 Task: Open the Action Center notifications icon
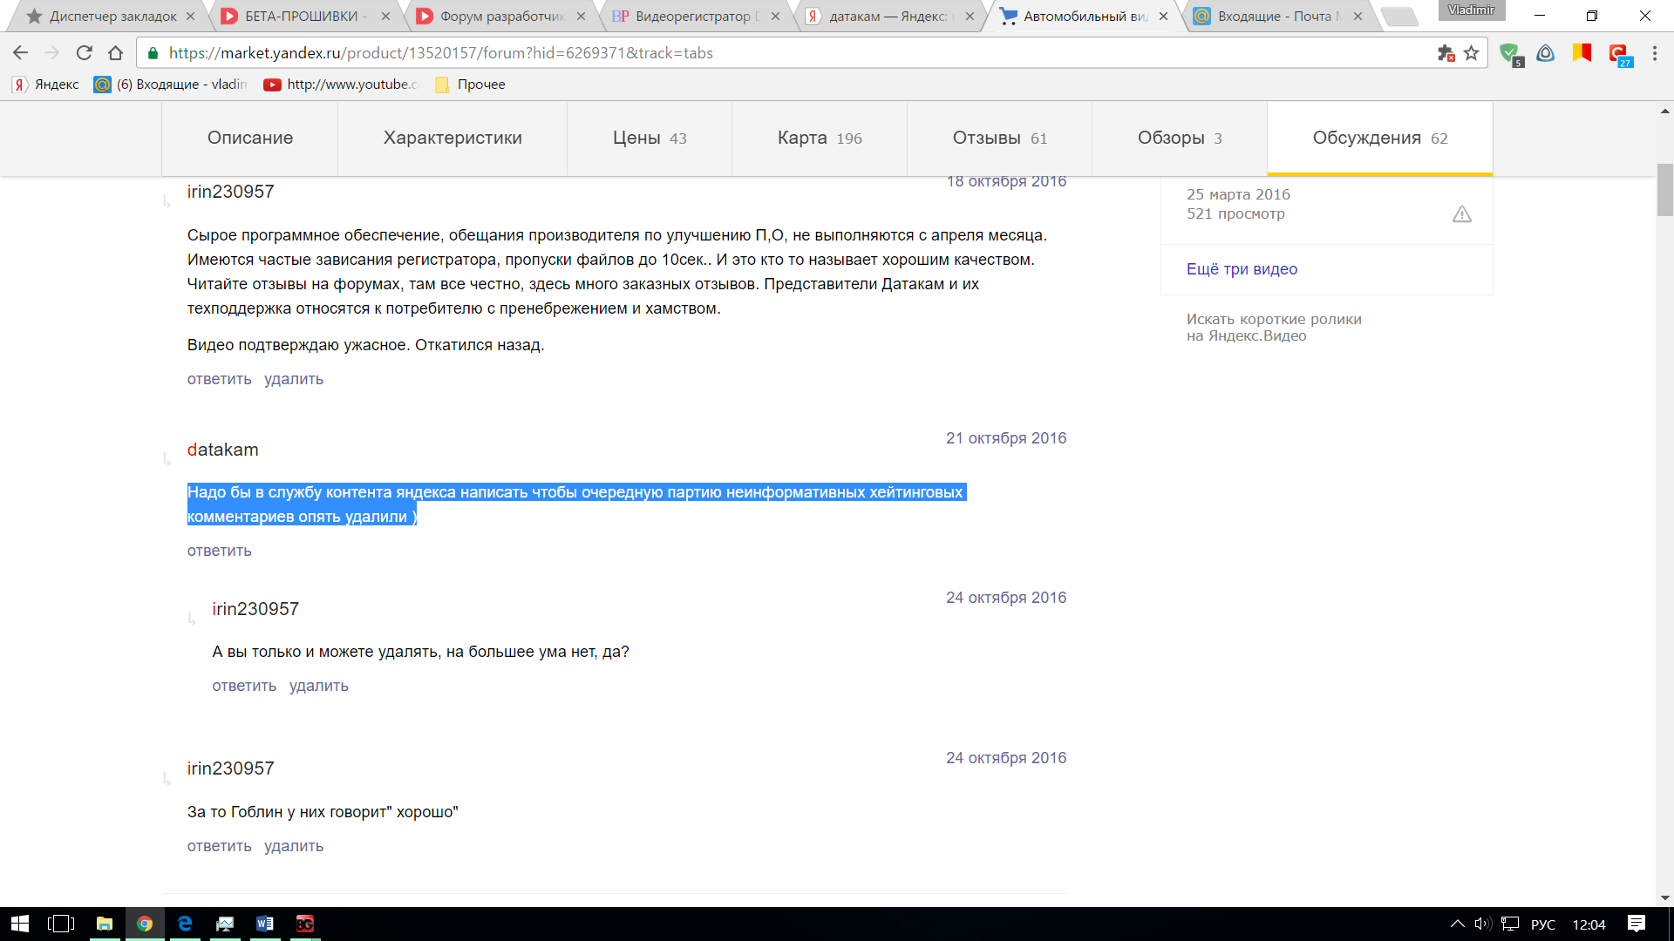tap(1637, 924)
